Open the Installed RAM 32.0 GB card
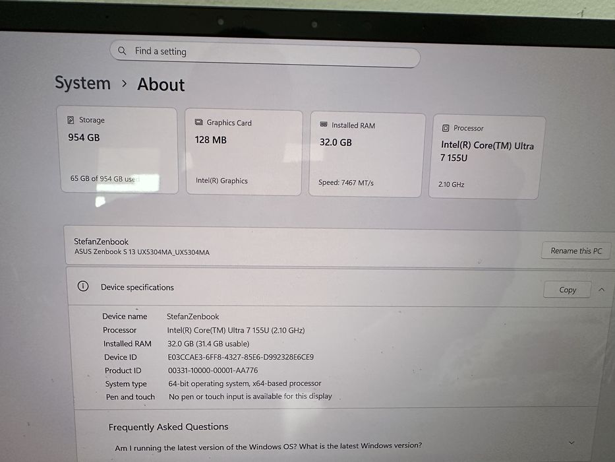This screenshot has height=462, width=615. [x=366, y=155]
